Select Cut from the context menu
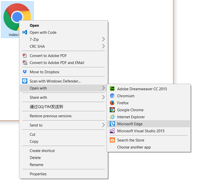The image size is (198, 186). [x=63, y=134]
